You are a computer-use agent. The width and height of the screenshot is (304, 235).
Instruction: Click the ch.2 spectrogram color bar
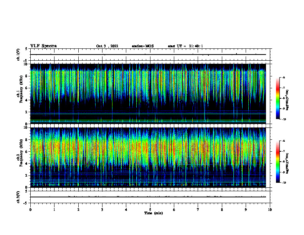point(278,162)
